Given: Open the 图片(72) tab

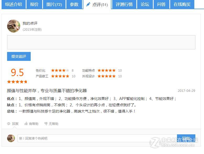Looking at the screenshot, I should coord(54,4).
